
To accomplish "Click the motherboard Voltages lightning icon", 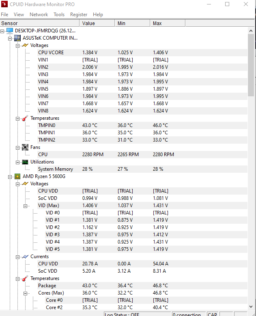I will pos(25,45).
